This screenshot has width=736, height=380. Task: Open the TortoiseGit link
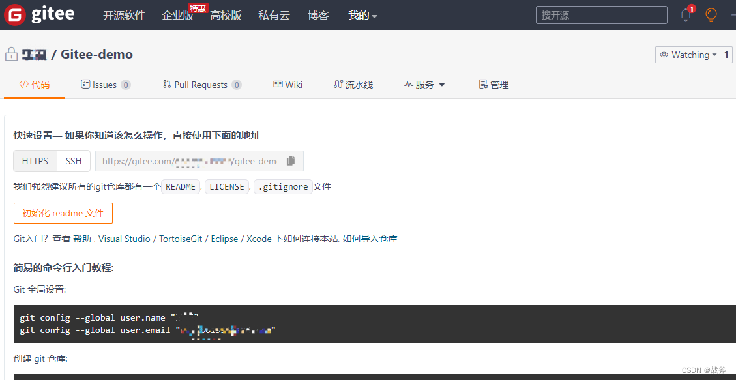(x=181, y=239)
